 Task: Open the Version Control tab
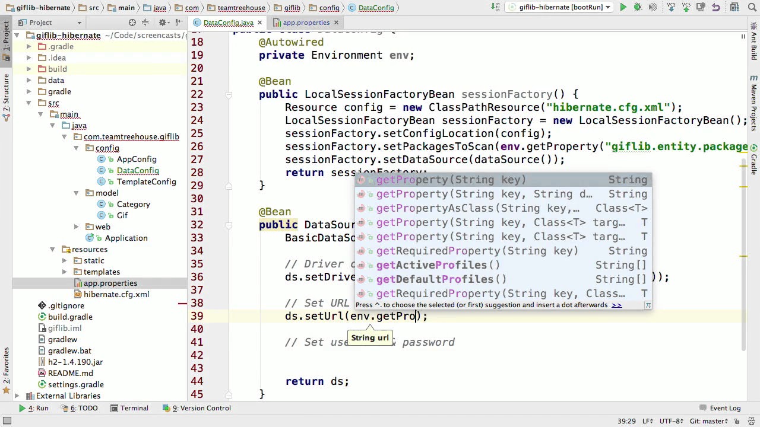tap(197, 408)
